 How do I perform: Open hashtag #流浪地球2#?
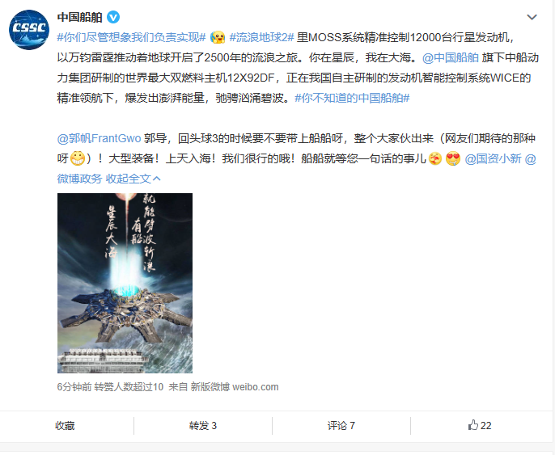[x=261, y=37]
